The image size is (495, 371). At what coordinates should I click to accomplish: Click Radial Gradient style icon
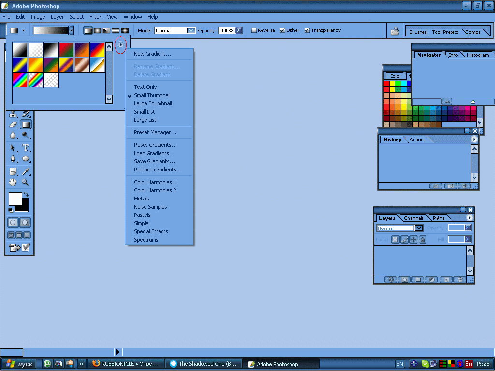click(x=97, y=30)
